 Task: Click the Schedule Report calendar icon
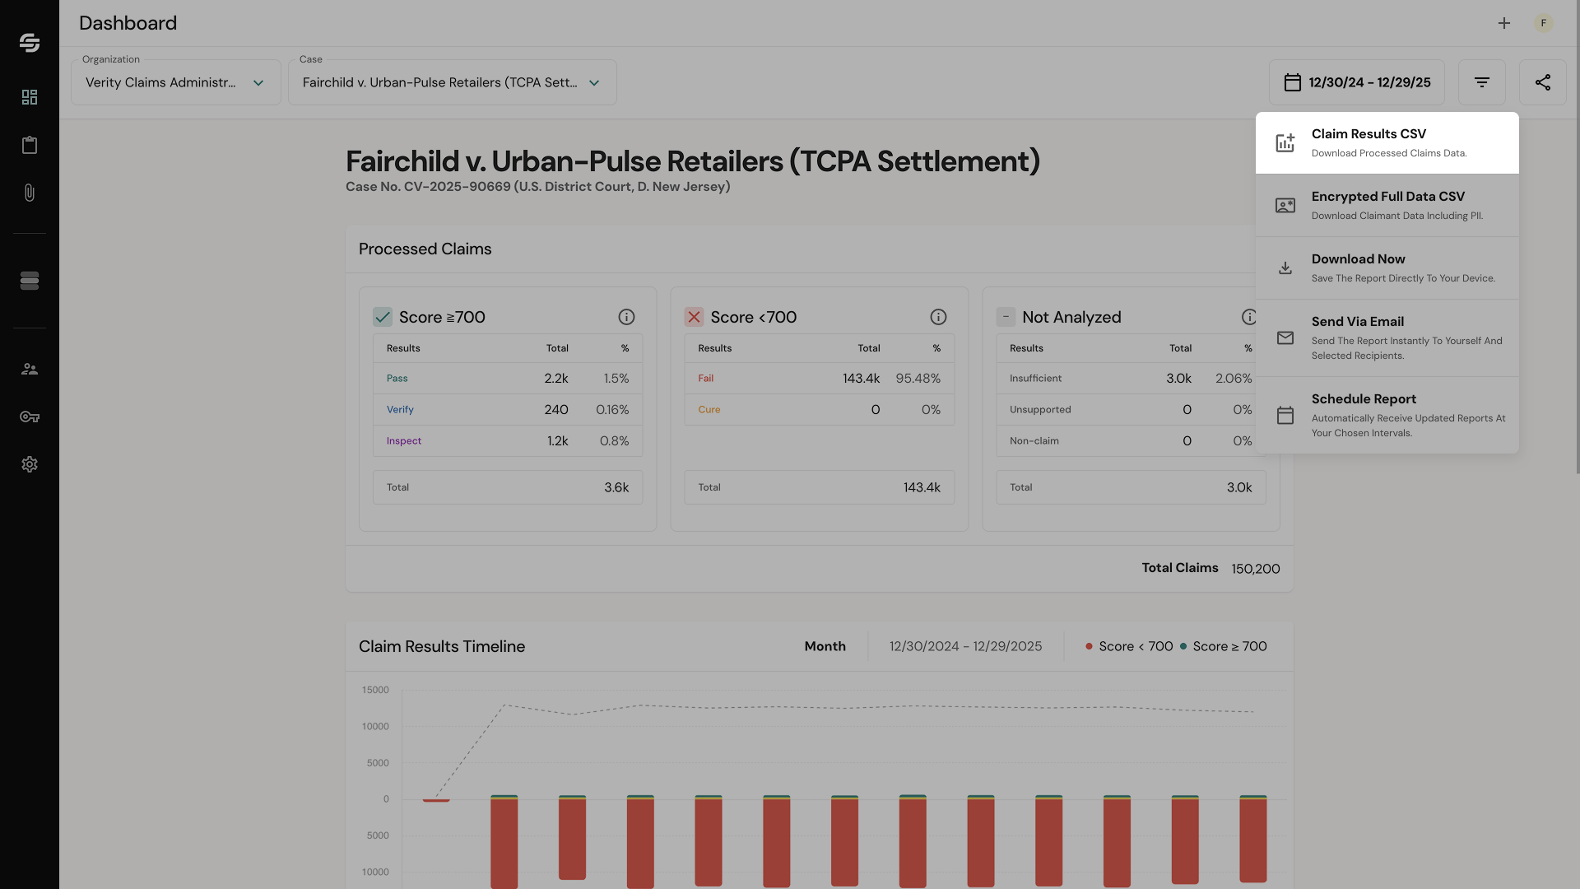click(1285, 415)
